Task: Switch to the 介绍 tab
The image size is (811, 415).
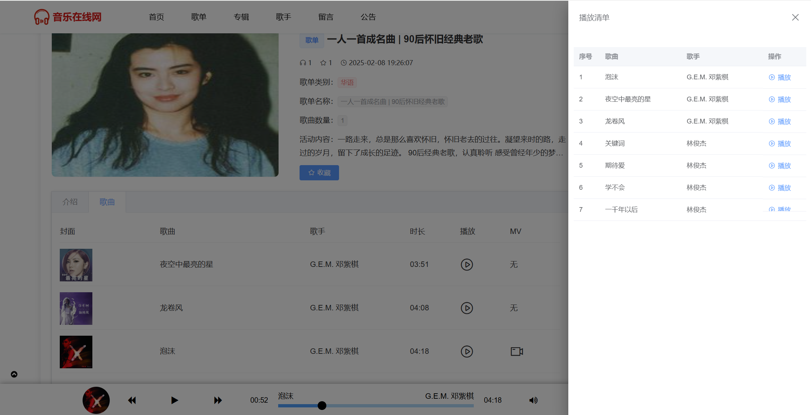Action: 70,202
